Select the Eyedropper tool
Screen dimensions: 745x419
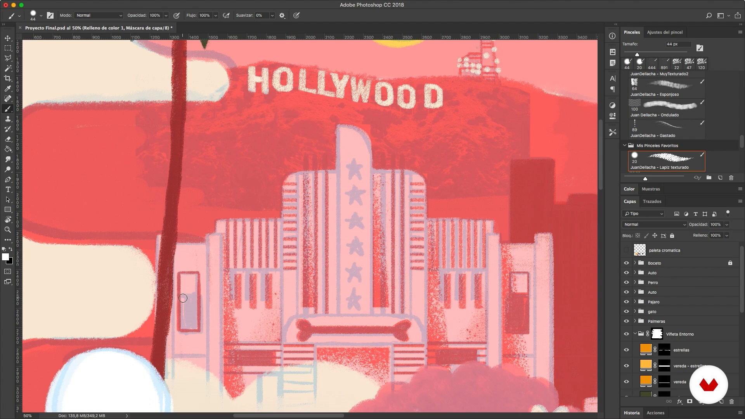[8, 88]
